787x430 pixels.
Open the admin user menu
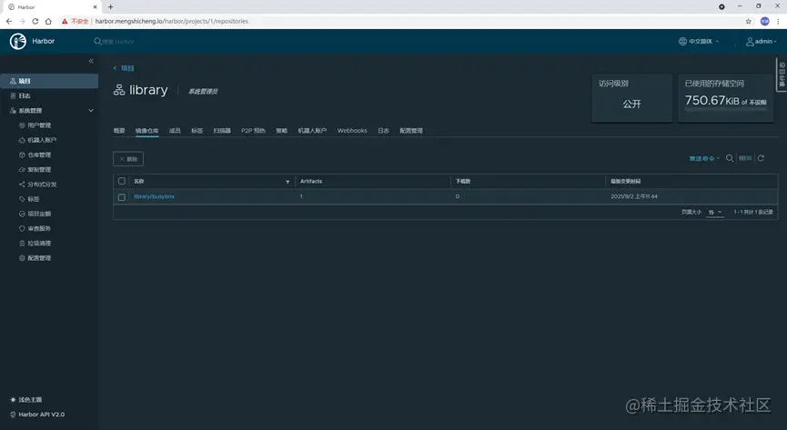point(761,41)
